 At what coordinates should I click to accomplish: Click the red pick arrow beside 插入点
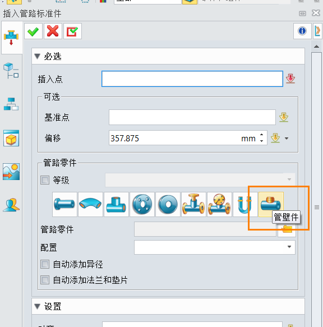(x=290, y=79)
